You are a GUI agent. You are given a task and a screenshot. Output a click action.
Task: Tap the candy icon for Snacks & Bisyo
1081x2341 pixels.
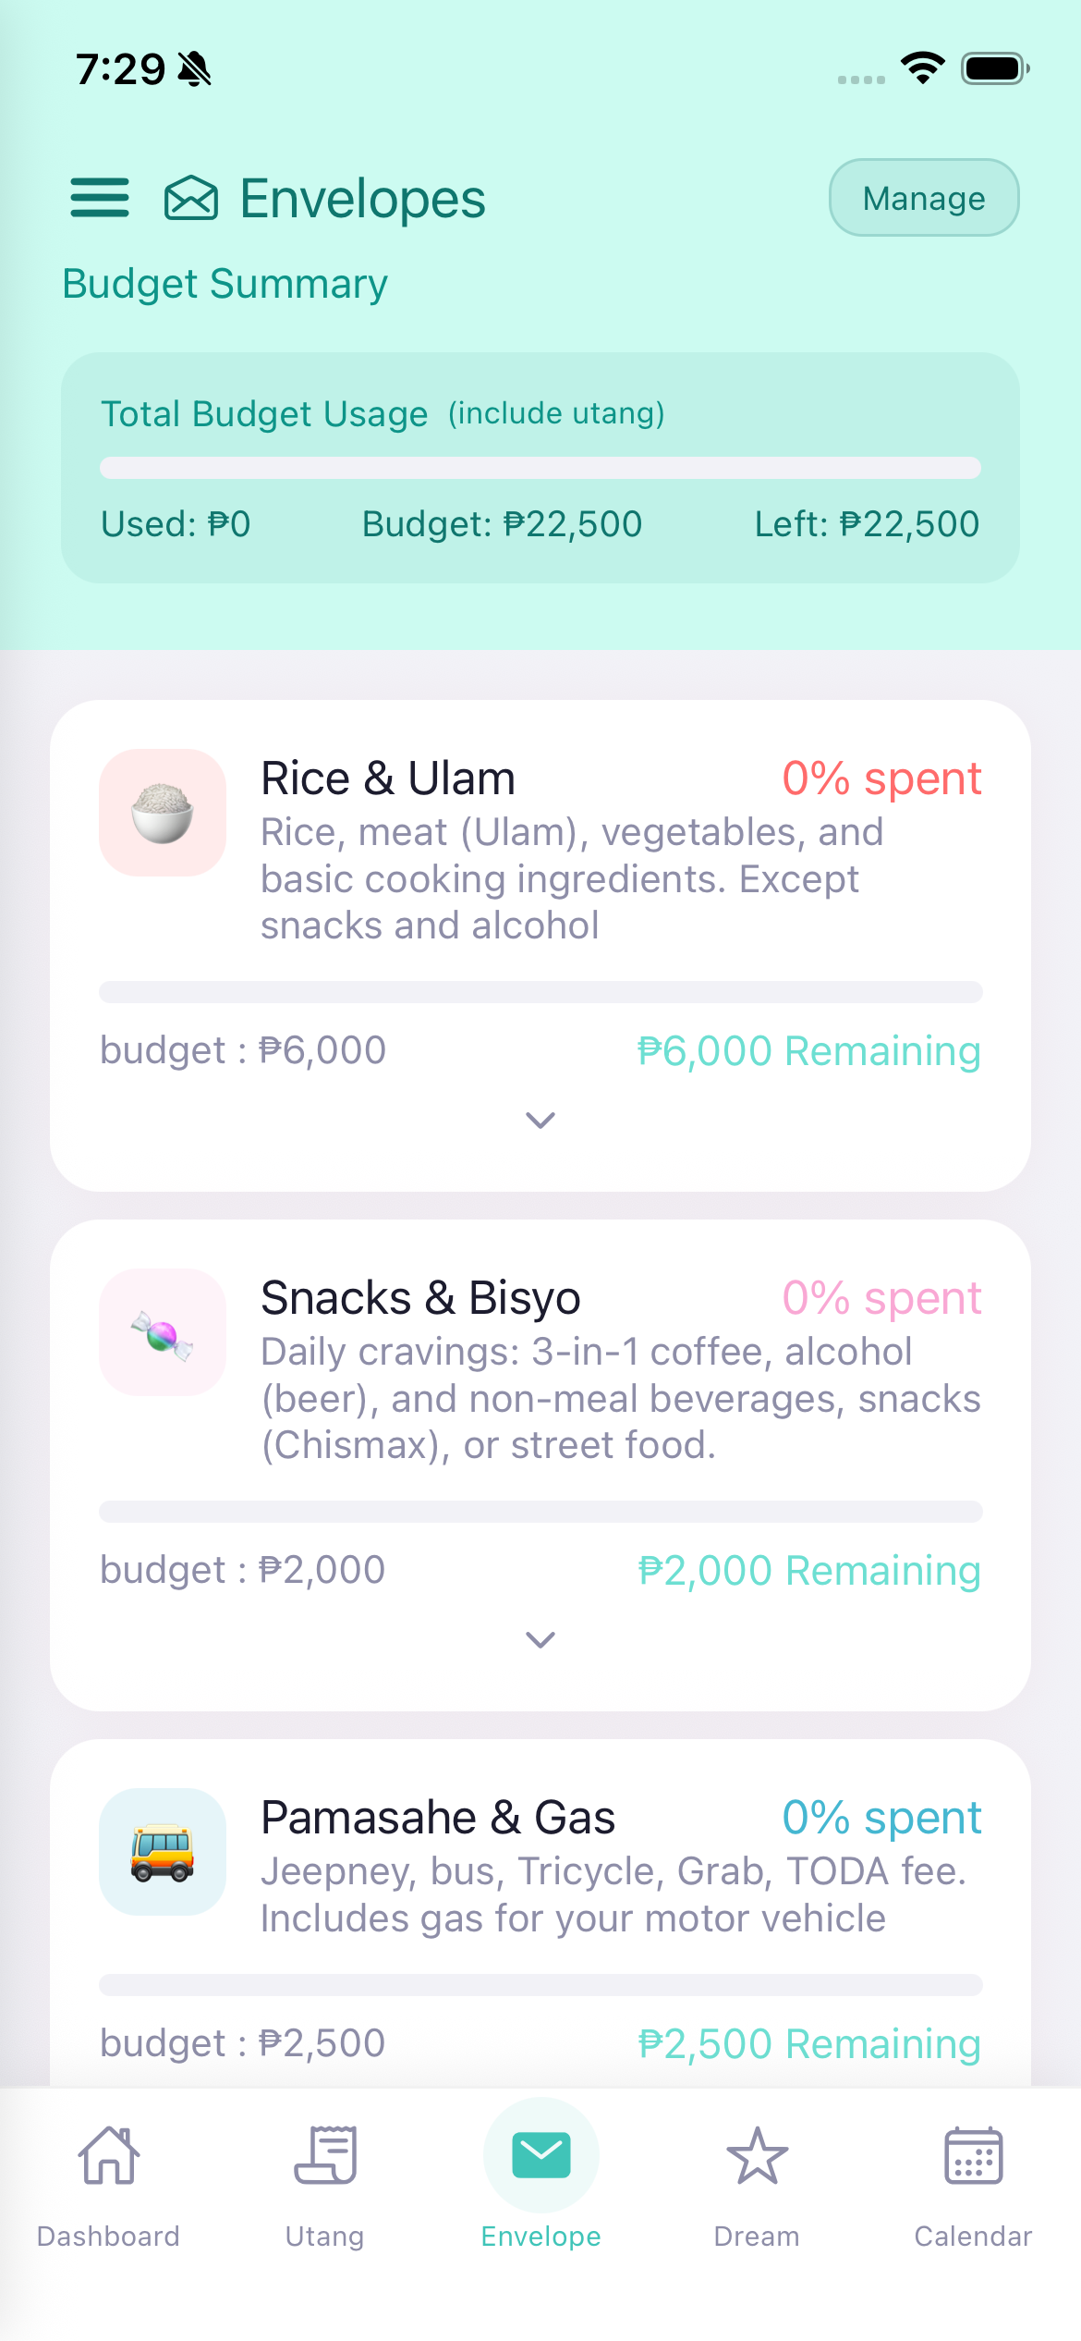(163, 1332)
